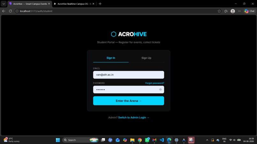Viewport: 257px width, 144px height.
Task: Go back to previous page
Action: (4, 11)
